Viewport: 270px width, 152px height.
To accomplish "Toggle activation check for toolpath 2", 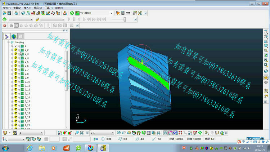I will pos(16,46).
